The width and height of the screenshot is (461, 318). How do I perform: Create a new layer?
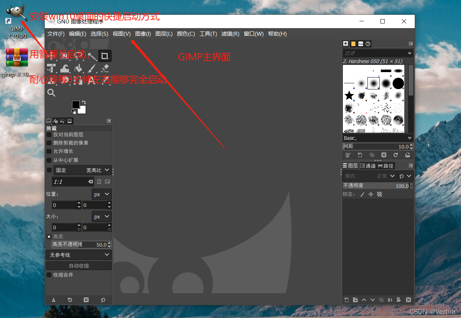(x=346, y=300)
